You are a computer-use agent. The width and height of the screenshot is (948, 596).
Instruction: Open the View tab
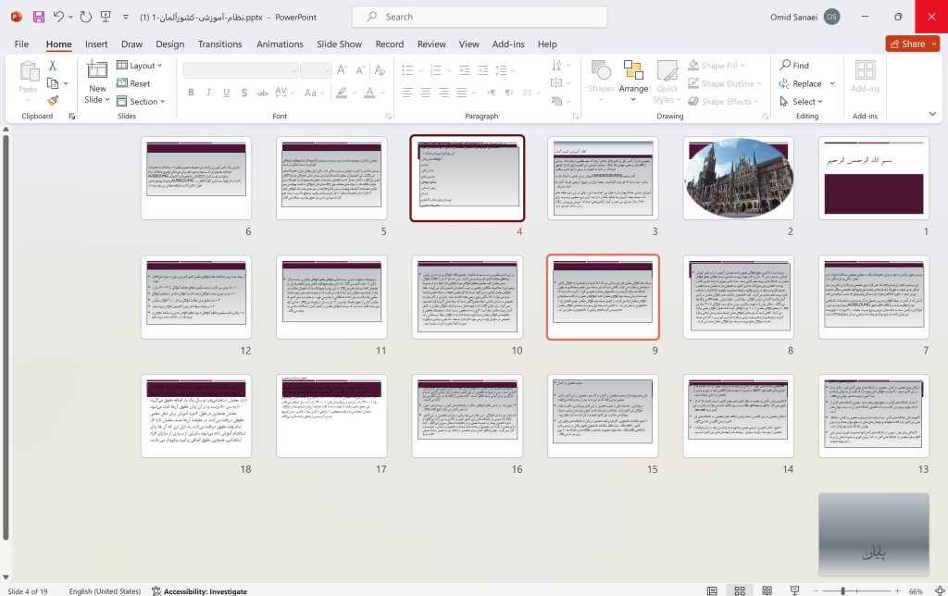(x=468, y=44)
